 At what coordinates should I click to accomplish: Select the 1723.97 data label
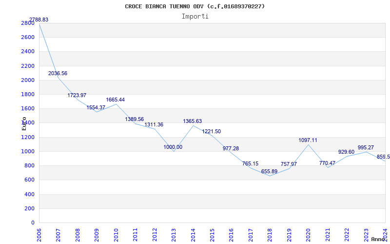[77, 95]
